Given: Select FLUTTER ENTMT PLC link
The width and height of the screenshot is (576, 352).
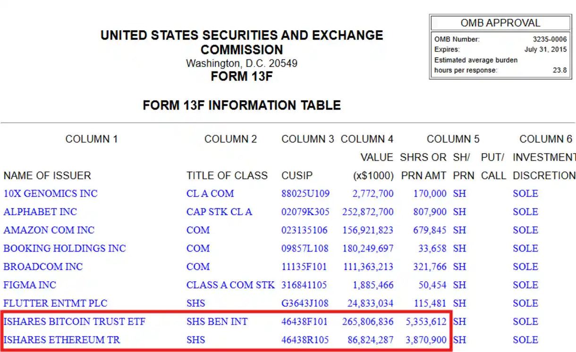Looking at the screenshot, I should pyautogui.click(x=55, y=303).
